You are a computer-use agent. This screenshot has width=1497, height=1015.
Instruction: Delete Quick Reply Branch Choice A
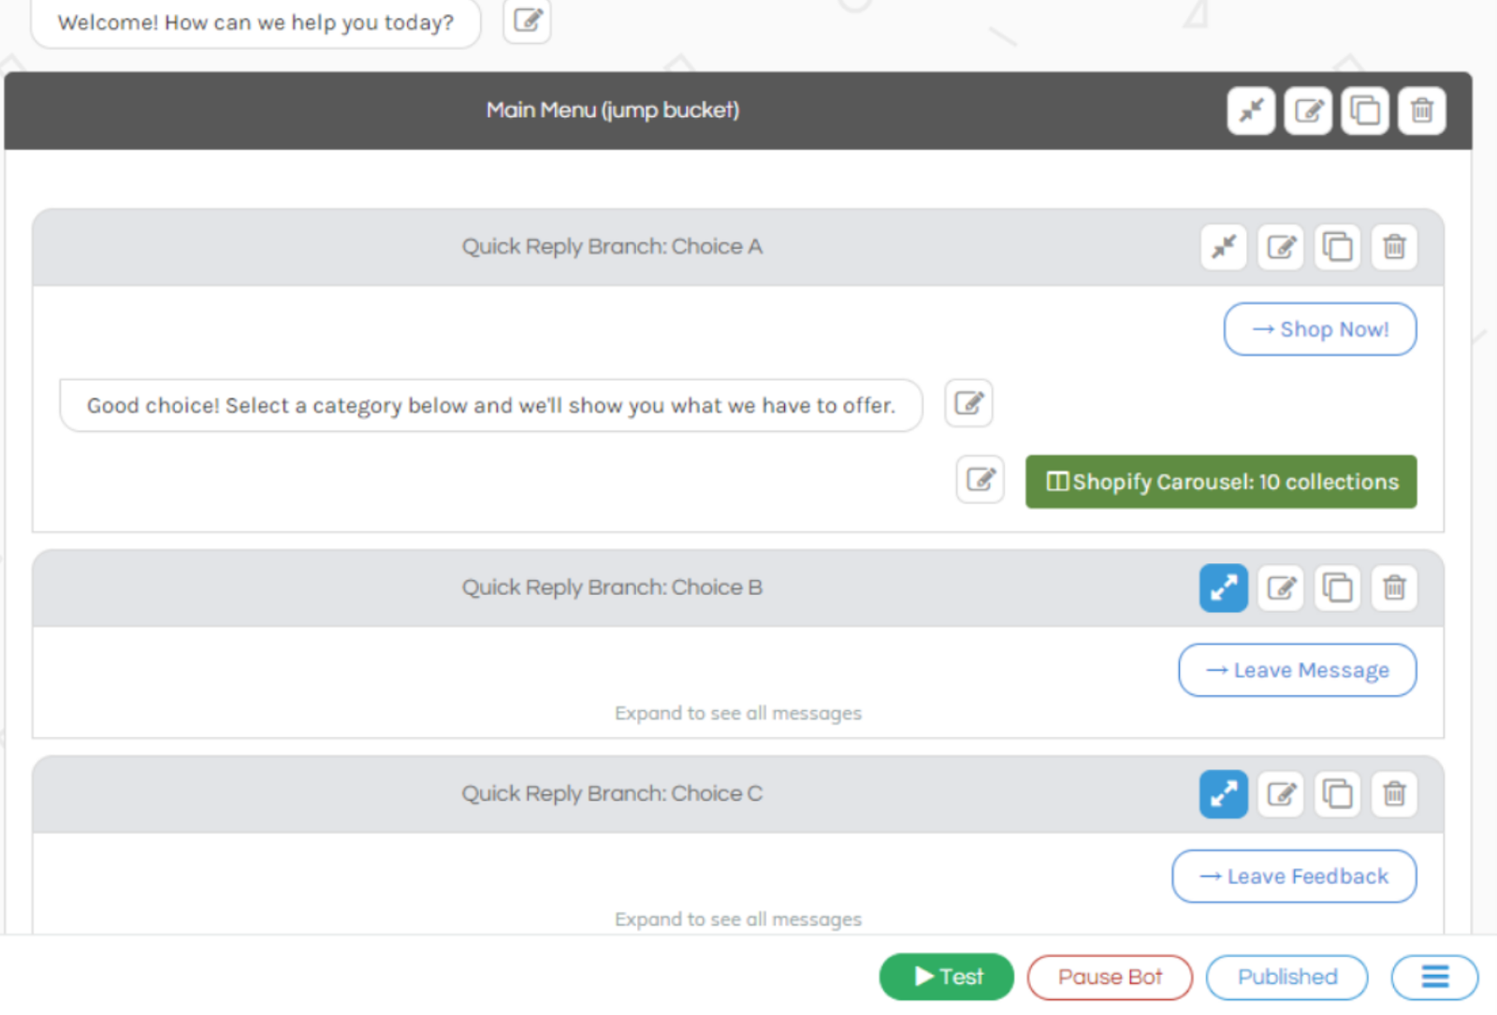coord(1395,247)
